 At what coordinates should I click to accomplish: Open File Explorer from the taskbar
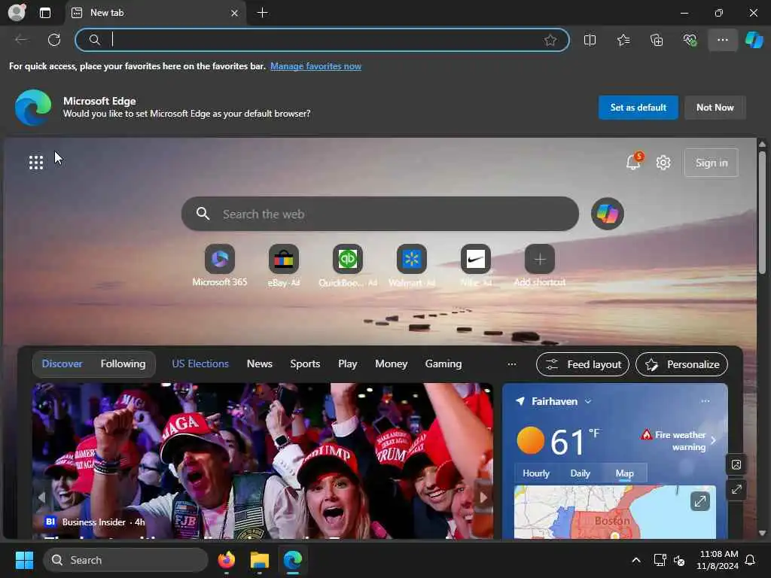(x=260, y=560)
